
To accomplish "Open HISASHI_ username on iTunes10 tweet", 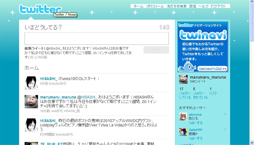I will [49, 79].
